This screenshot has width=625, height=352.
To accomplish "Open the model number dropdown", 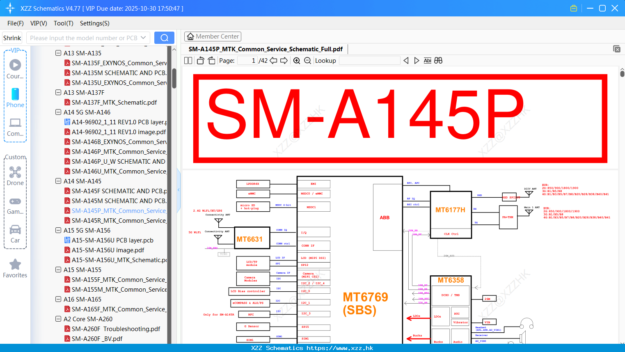I will (x=144, y=37).
